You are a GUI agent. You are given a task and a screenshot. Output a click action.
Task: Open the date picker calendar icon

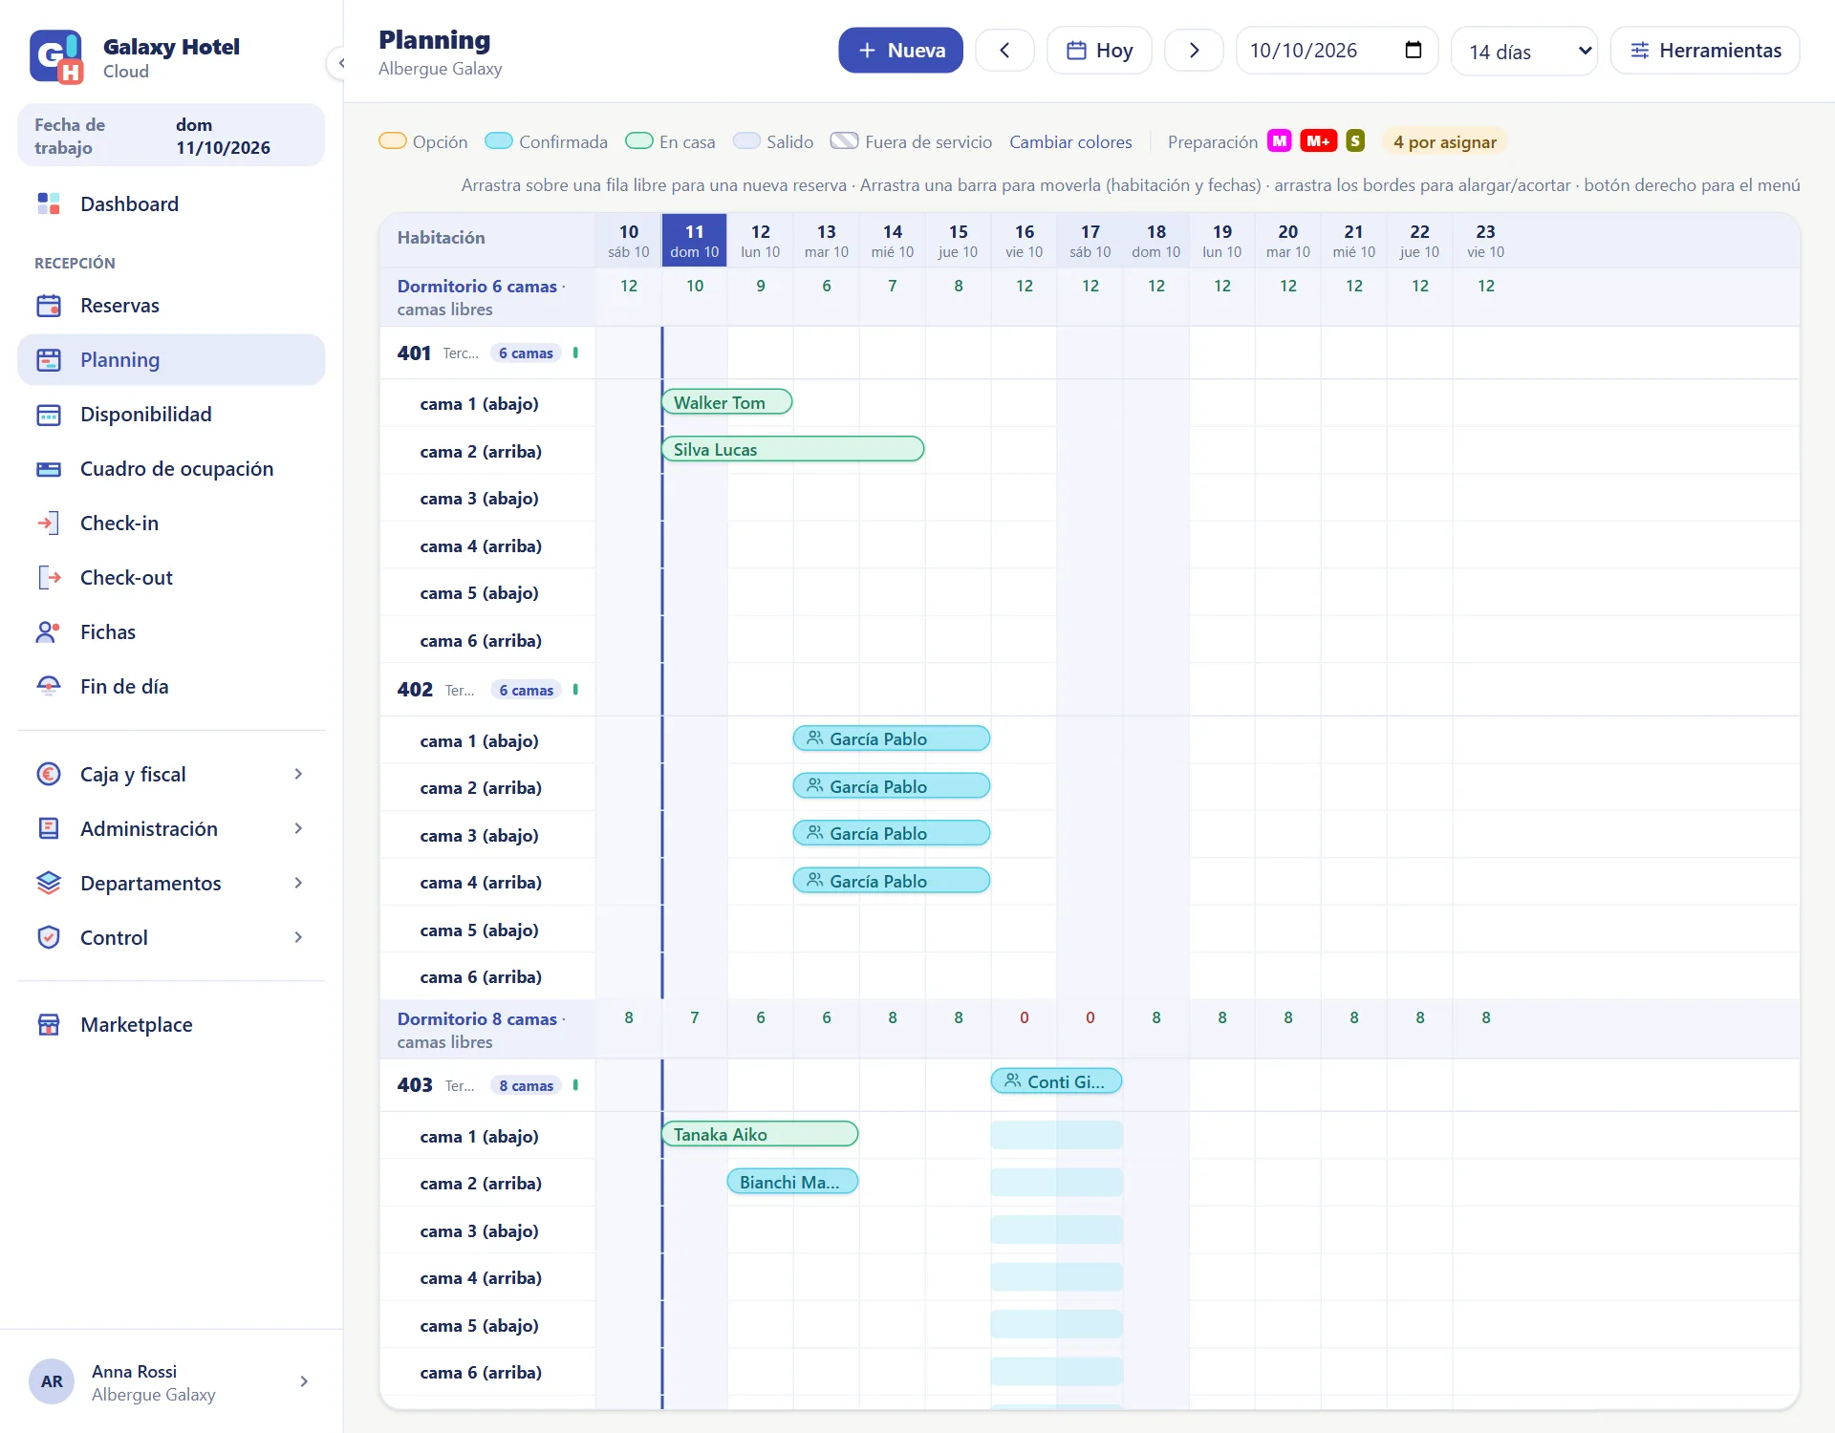coord(1413,51)
